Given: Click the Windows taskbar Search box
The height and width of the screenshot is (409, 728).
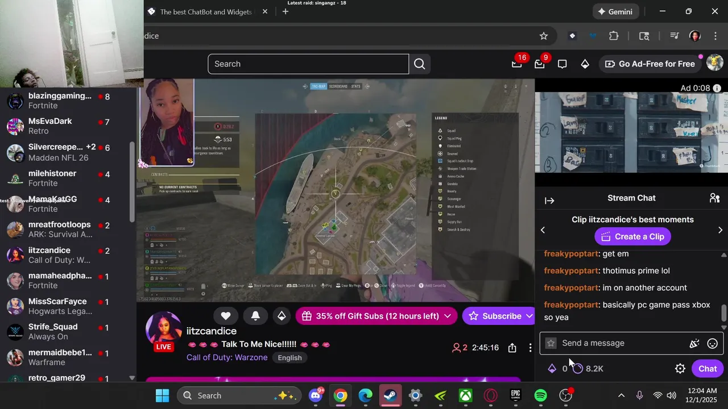Looking at the screenshot, I should pyautogui.click(x=238, y=395).
